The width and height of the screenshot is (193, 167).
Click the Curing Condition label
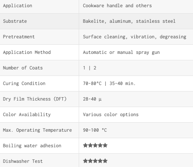point(24,83)
